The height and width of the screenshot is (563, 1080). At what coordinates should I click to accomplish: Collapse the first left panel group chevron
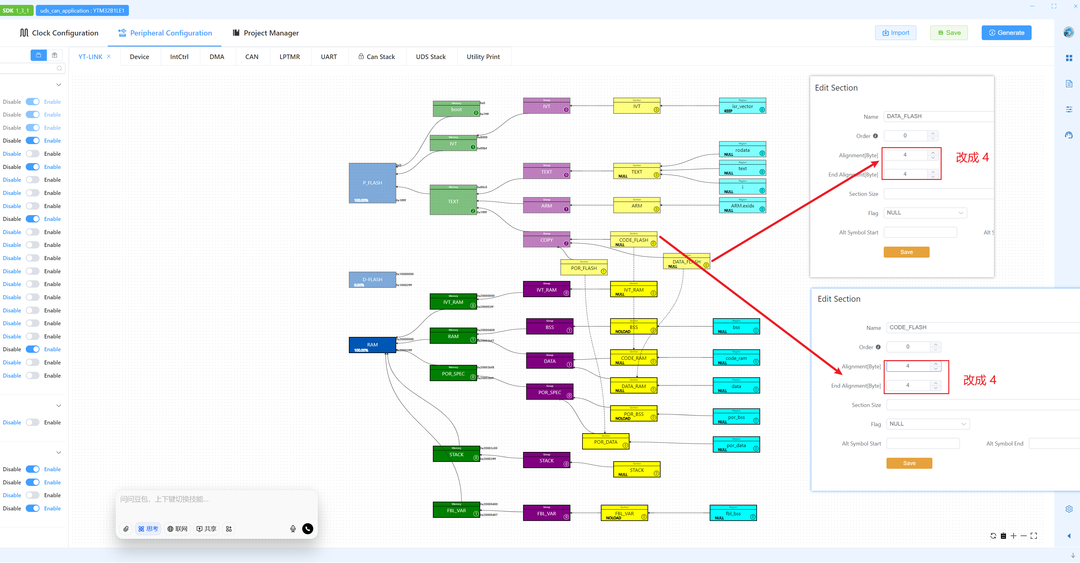pyautogui.click(x=59, y=85)
